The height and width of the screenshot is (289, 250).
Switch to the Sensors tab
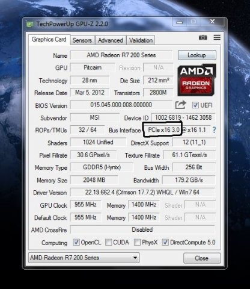(82, 40)
